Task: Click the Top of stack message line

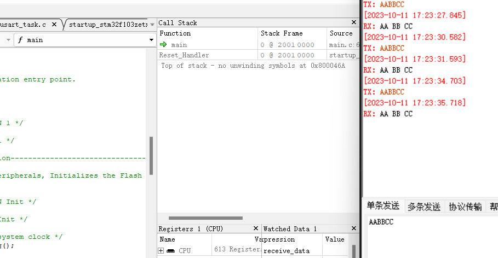Action: pyautogui.click(x=253, y=66)
